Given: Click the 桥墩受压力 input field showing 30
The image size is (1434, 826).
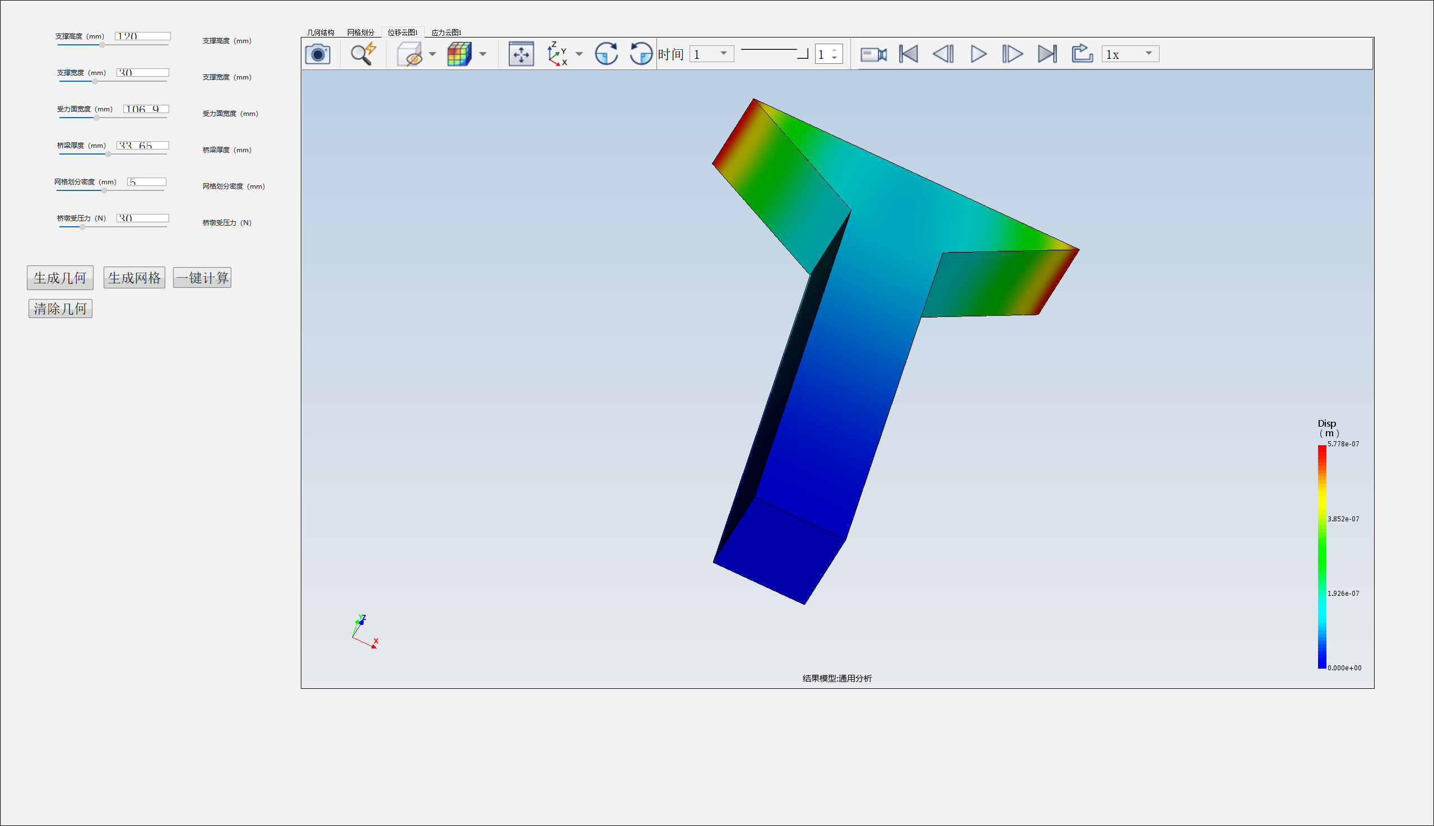Looking at the screenshot, I should tap(143, 218).
